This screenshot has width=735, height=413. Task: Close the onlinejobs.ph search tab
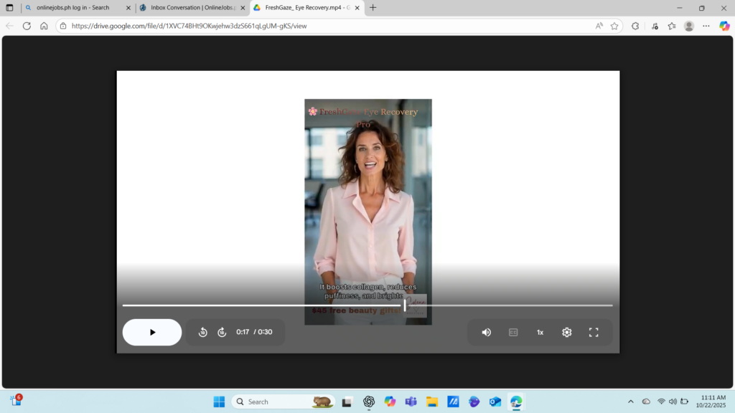pyautogui.click(x=128, y=7)
